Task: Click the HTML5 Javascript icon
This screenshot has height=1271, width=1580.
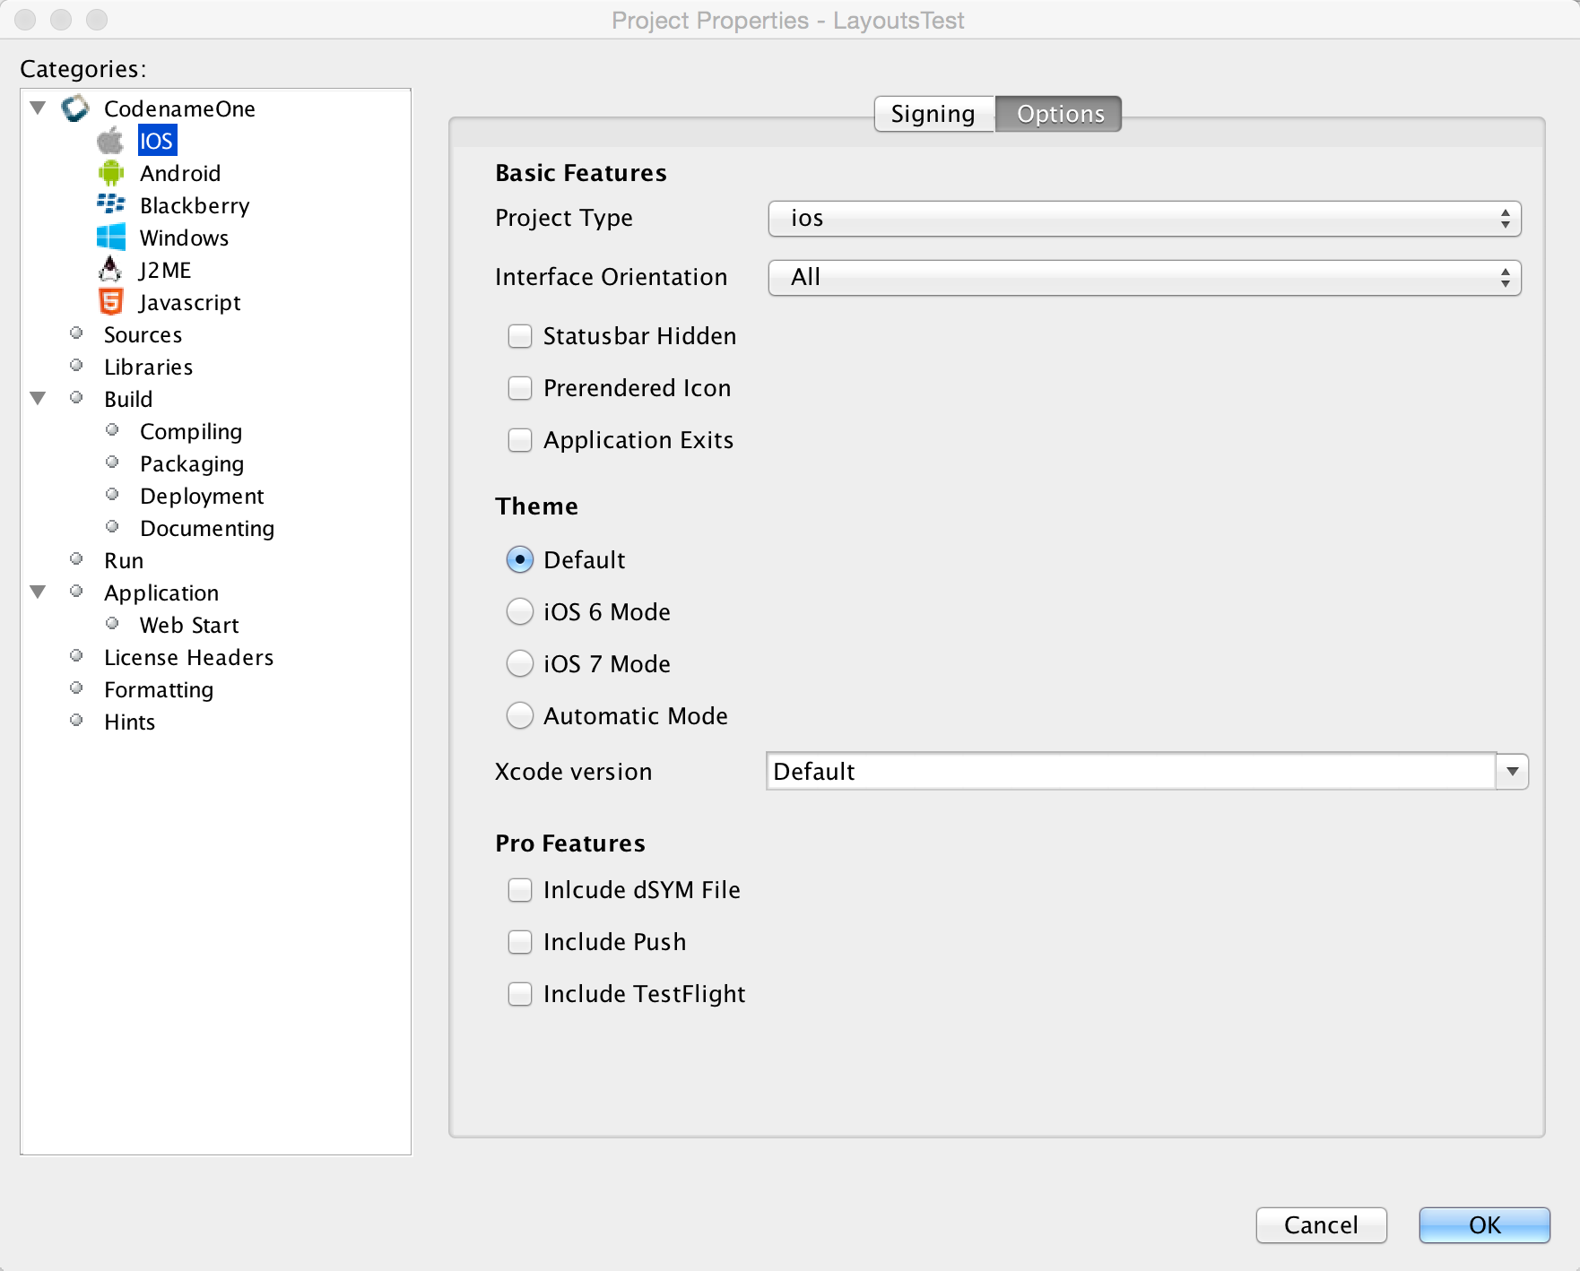Action: (110, 302)
